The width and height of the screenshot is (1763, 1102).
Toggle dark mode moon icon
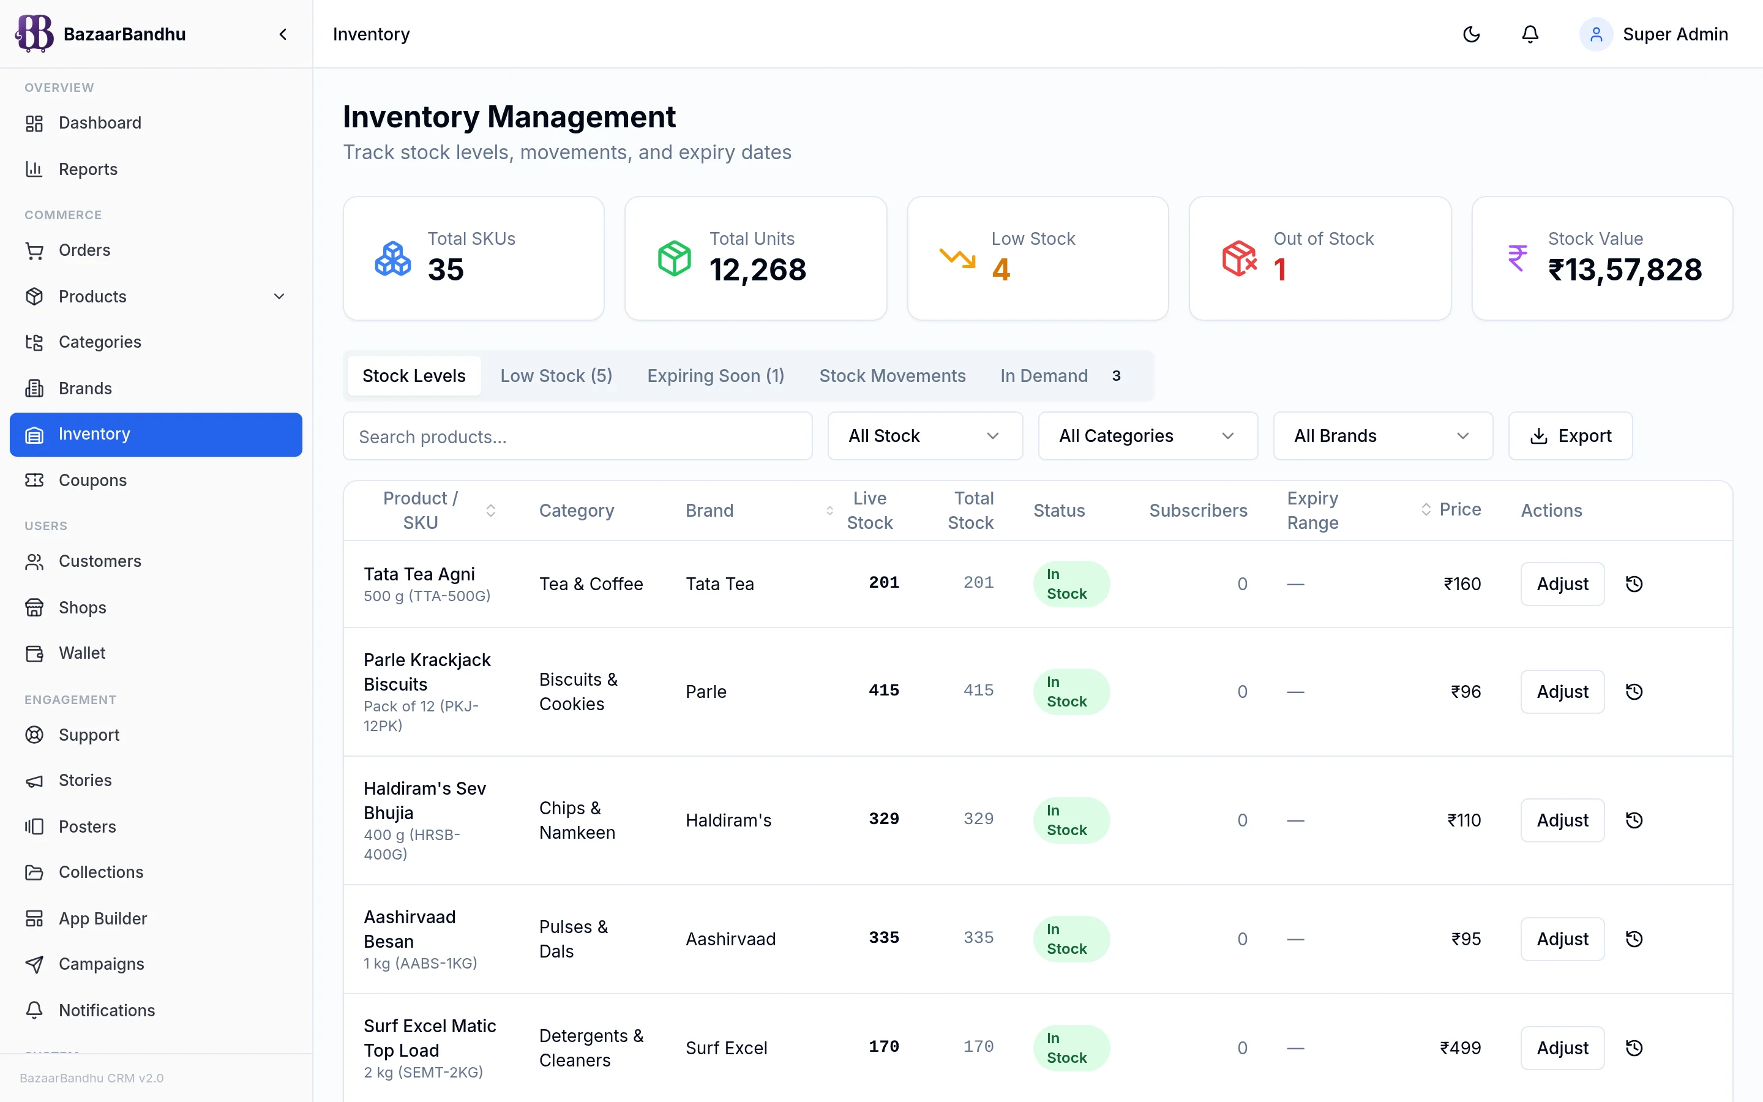[1471, 34]
